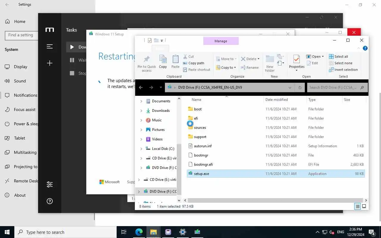The width and height of the screenshot is (381, 238).
Task: Click the Paste icon in the ribbon
Action: click(x=176, y=62)
